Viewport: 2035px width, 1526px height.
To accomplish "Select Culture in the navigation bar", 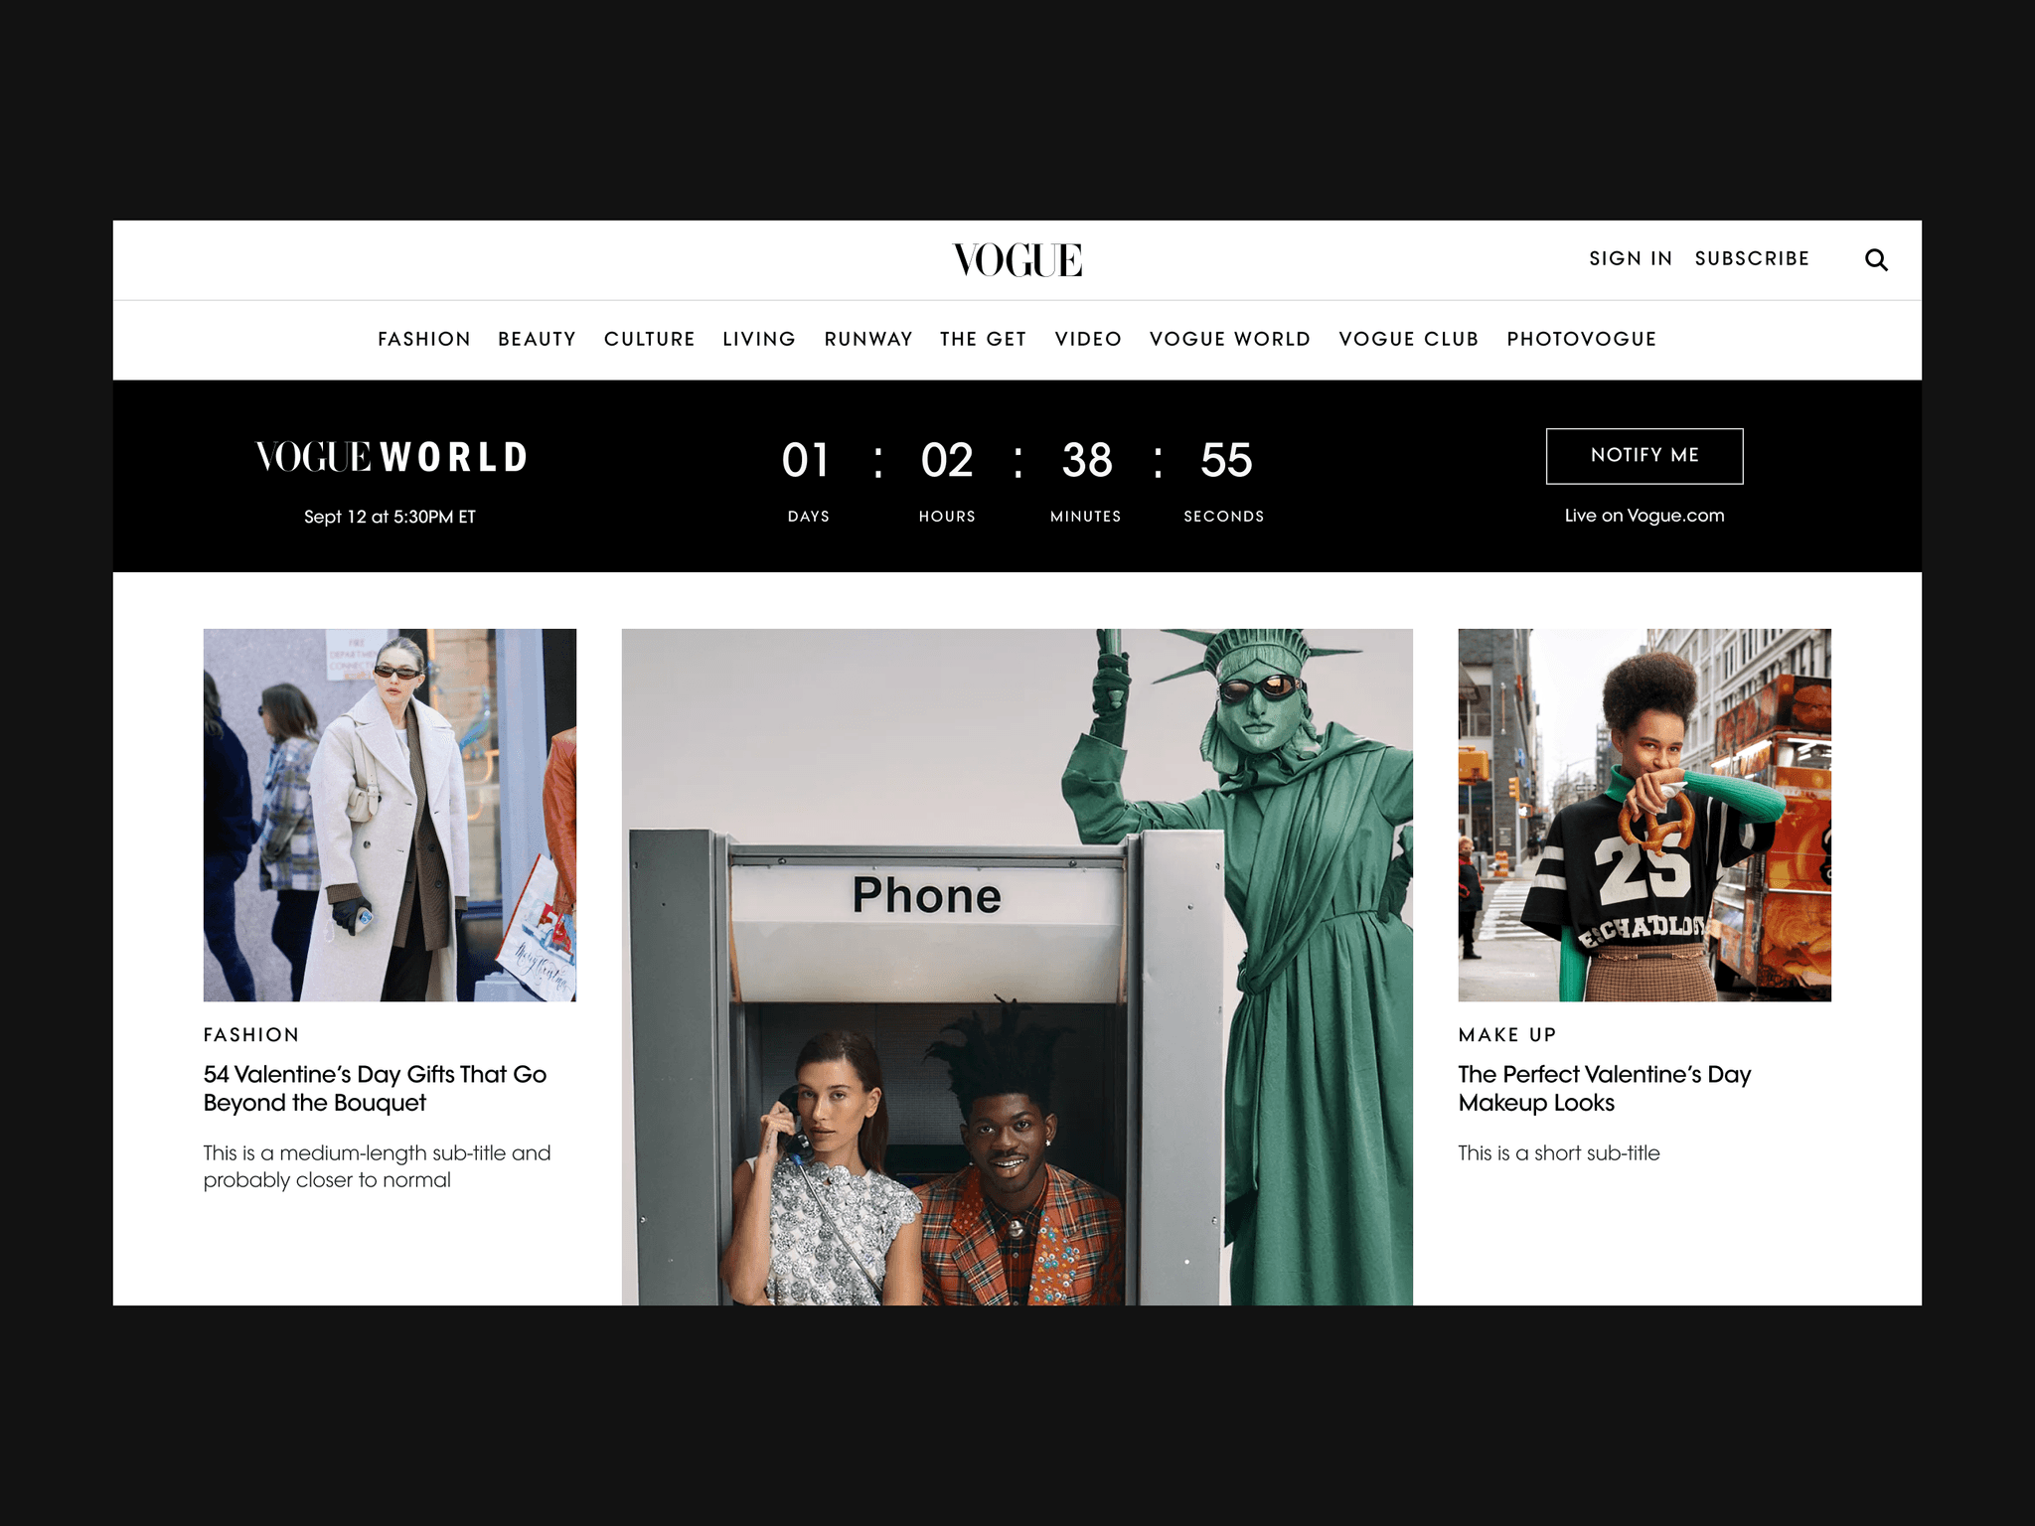I will pyautogui.click(x=649, y=339).
